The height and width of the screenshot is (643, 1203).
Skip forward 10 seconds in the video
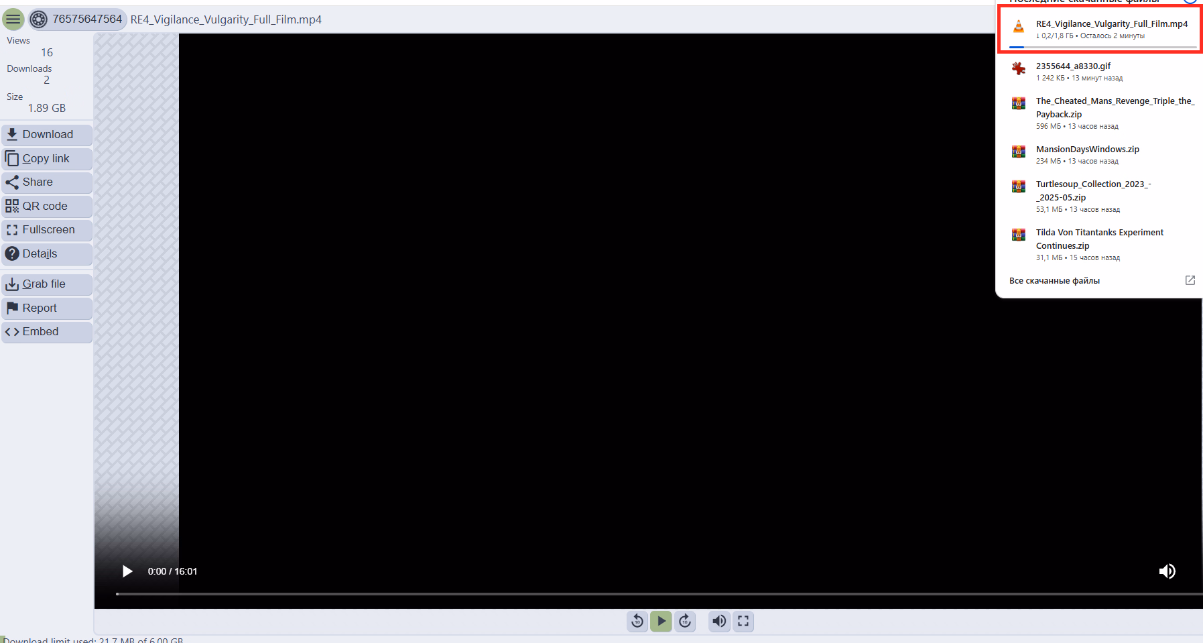pos(685,621)
